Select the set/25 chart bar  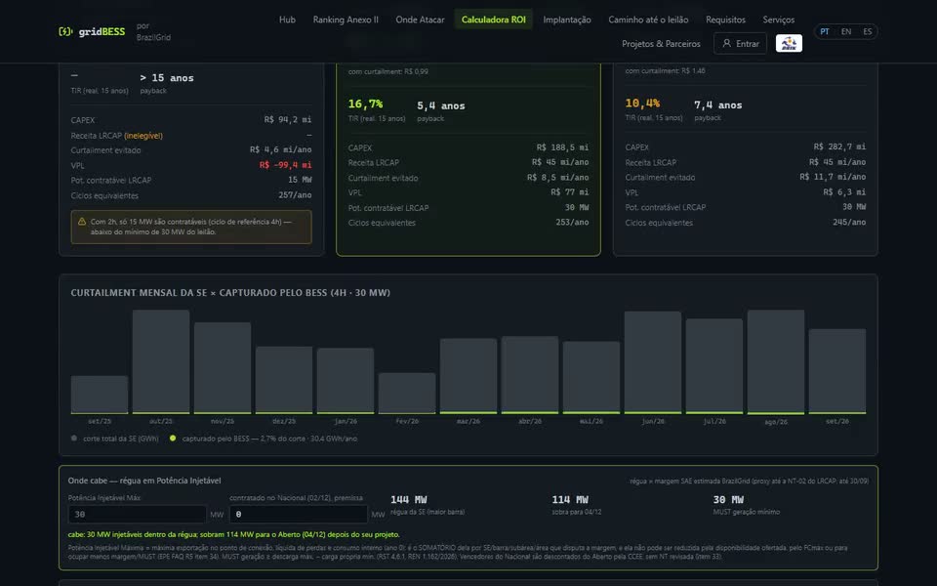100,395
